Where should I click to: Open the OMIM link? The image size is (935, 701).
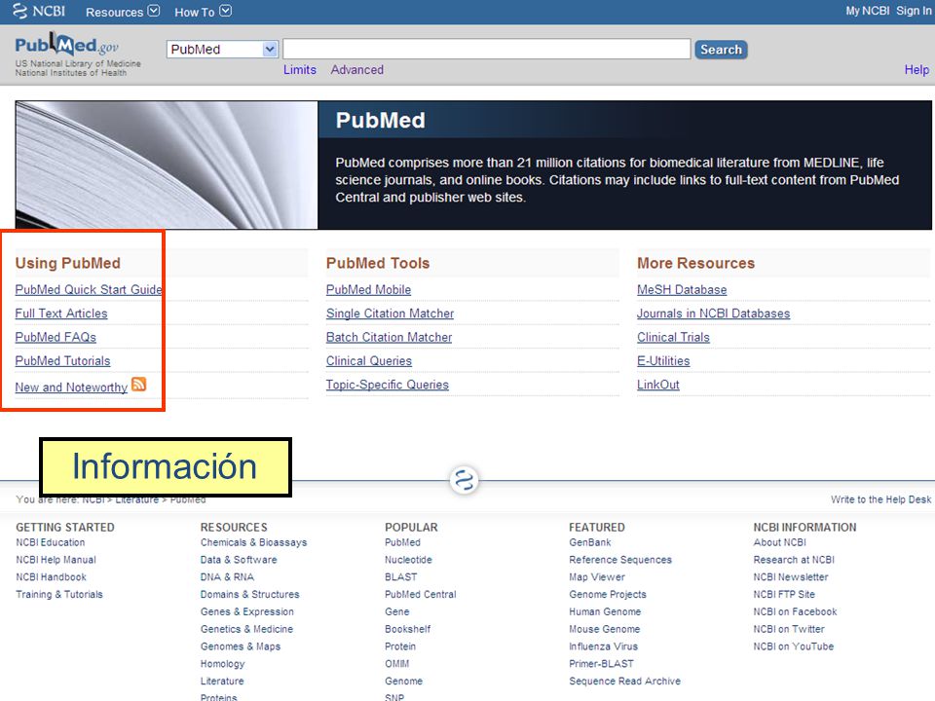pos(397,663)
